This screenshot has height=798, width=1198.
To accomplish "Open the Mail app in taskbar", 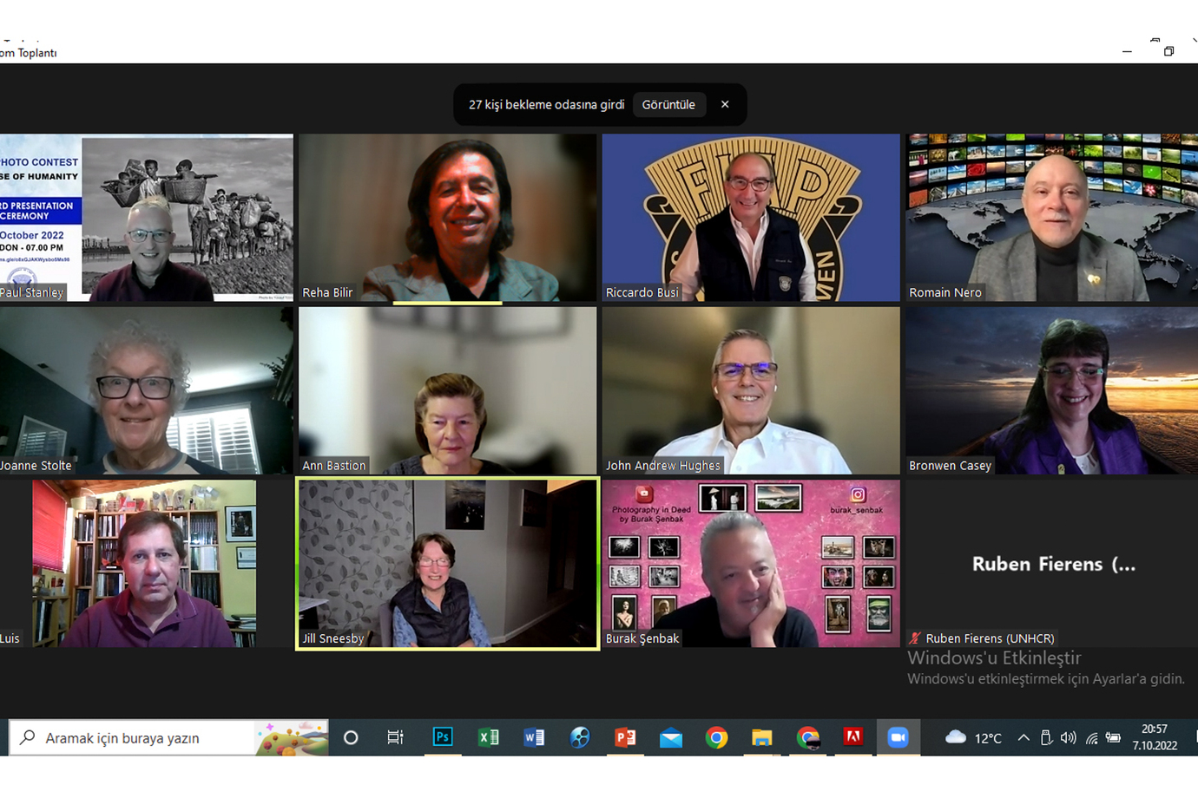I will (670, 737).
